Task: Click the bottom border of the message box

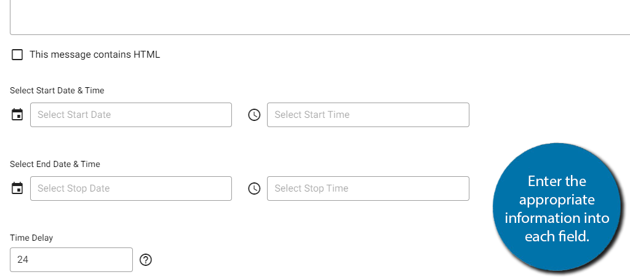Action: click(x=320, y=34)
